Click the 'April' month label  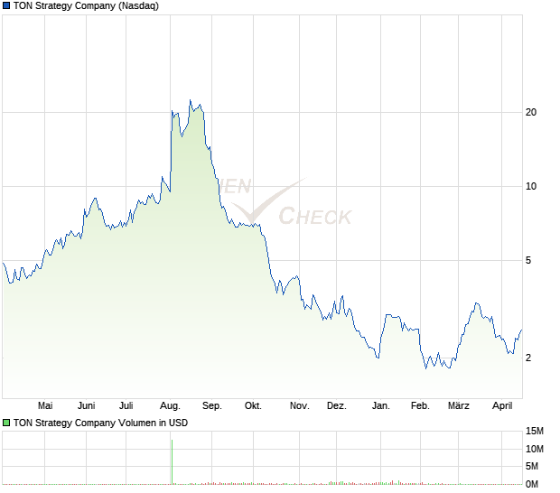point(502,406)
